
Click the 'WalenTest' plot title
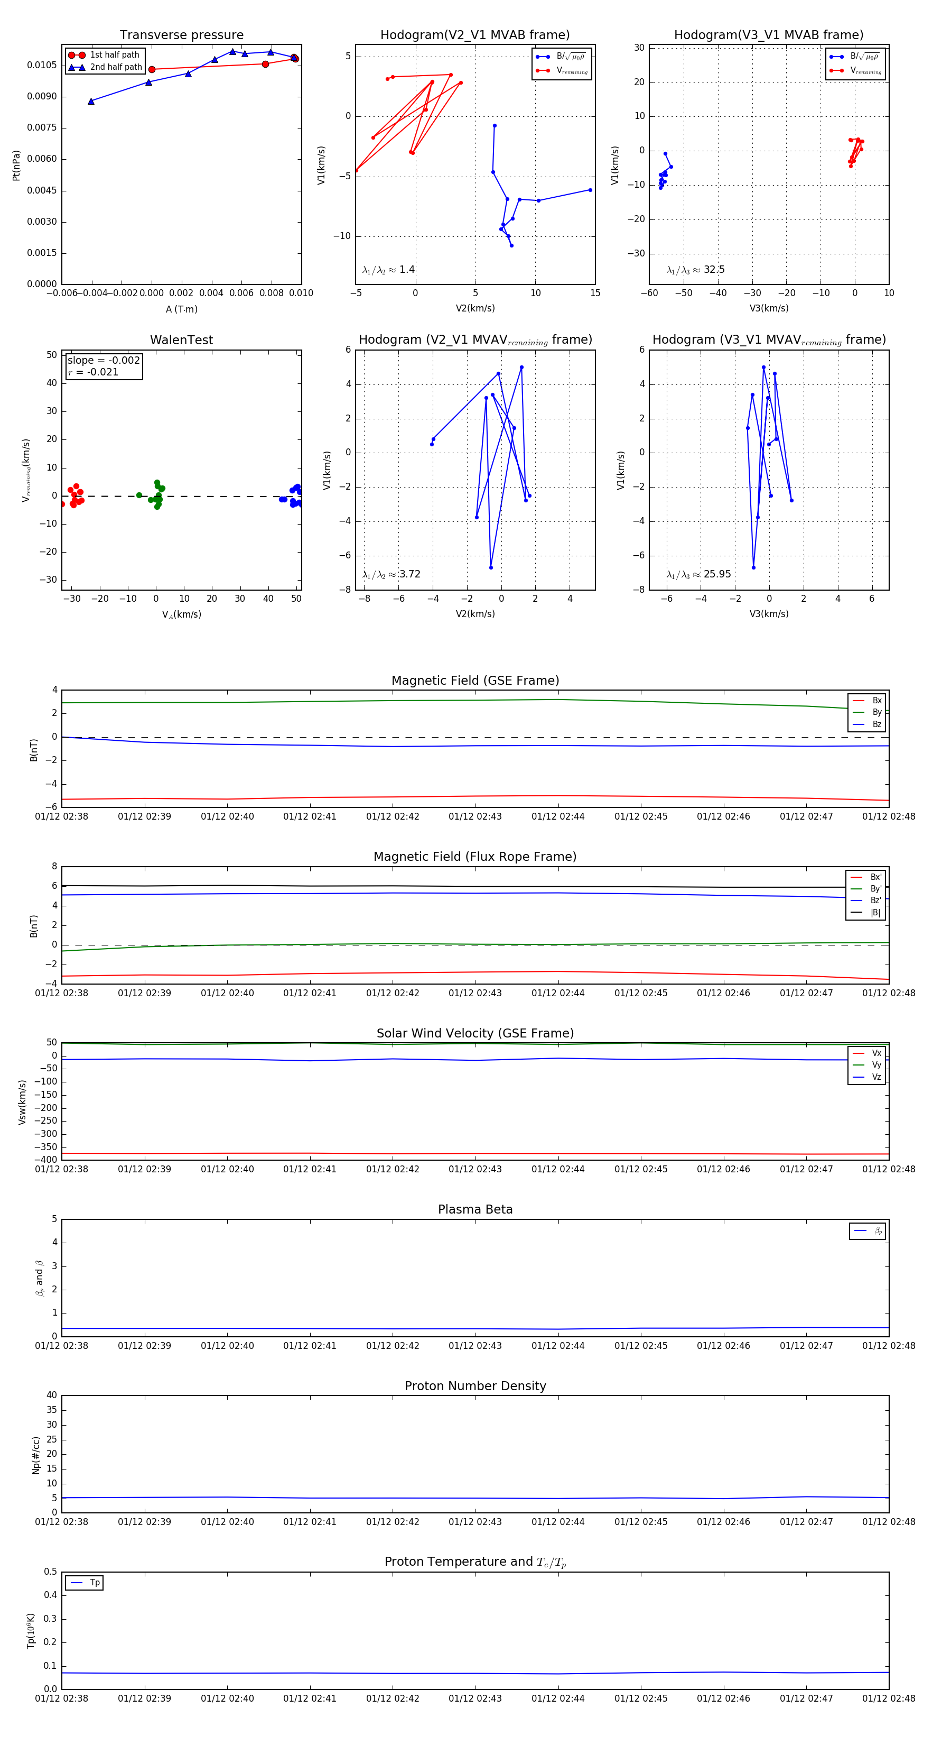(x=181, y=340)
